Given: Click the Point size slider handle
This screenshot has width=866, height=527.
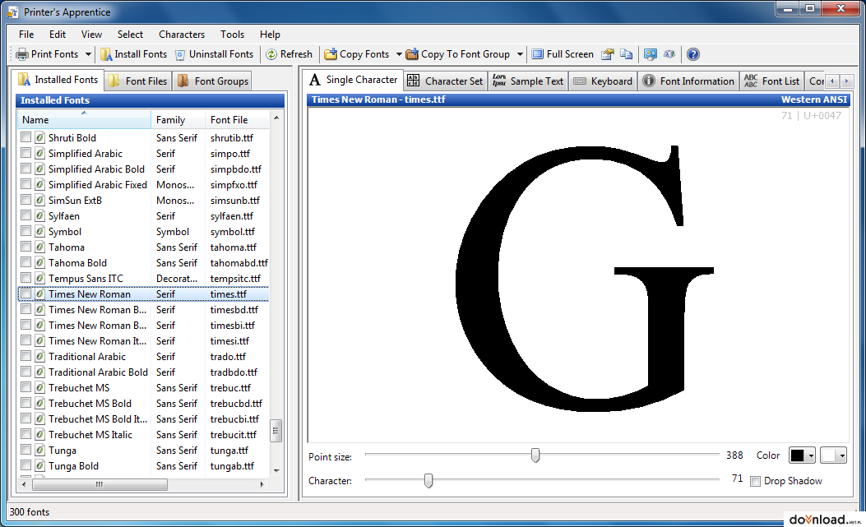Looking at the screenshot, I should [535, 455].
